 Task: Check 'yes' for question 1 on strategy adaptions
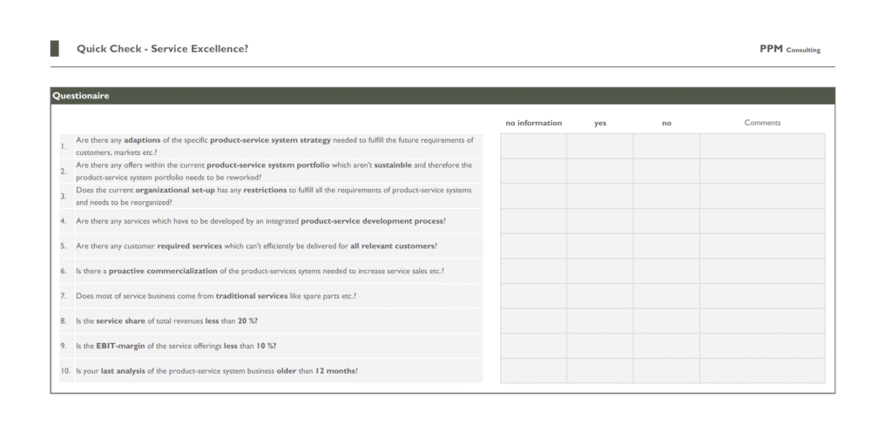[x=599, y=146]
